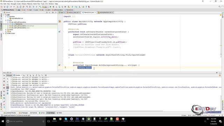224x126 pixels.
Task: Click the green Run app button in toolbar
Action: click(x=50, y=7)
